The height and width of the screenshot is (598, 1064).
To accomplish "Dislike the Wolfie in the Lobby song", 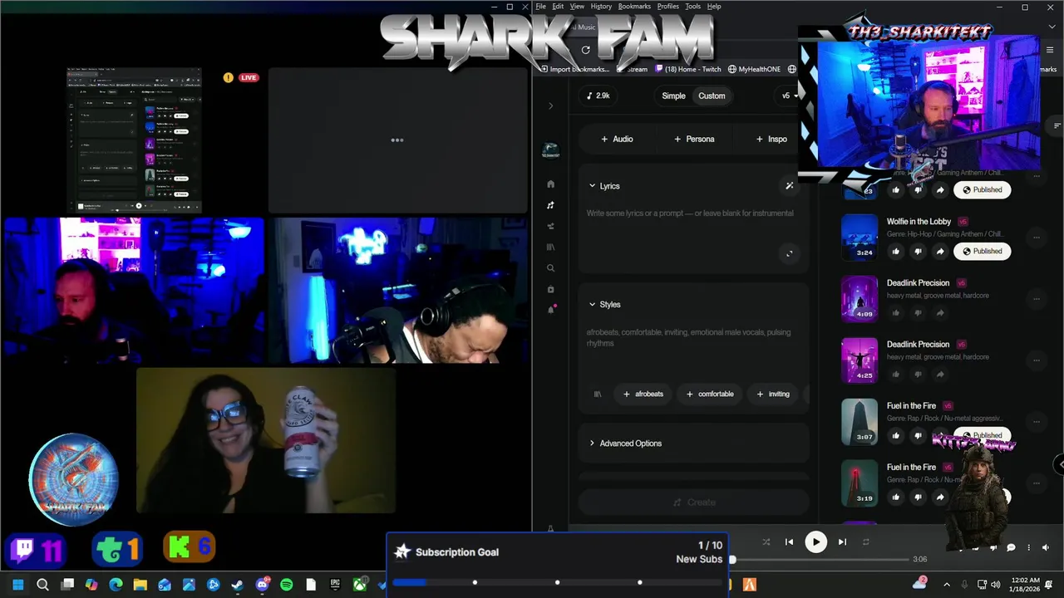I will 918,252.
